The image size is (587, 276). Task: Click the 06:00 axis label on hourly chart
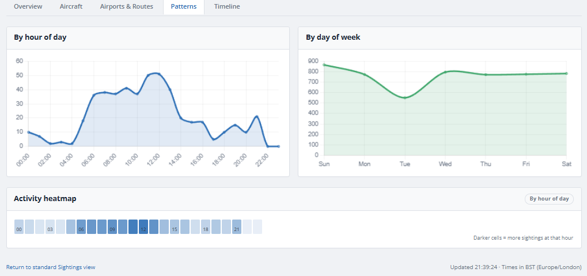click(x=89, y=161)
